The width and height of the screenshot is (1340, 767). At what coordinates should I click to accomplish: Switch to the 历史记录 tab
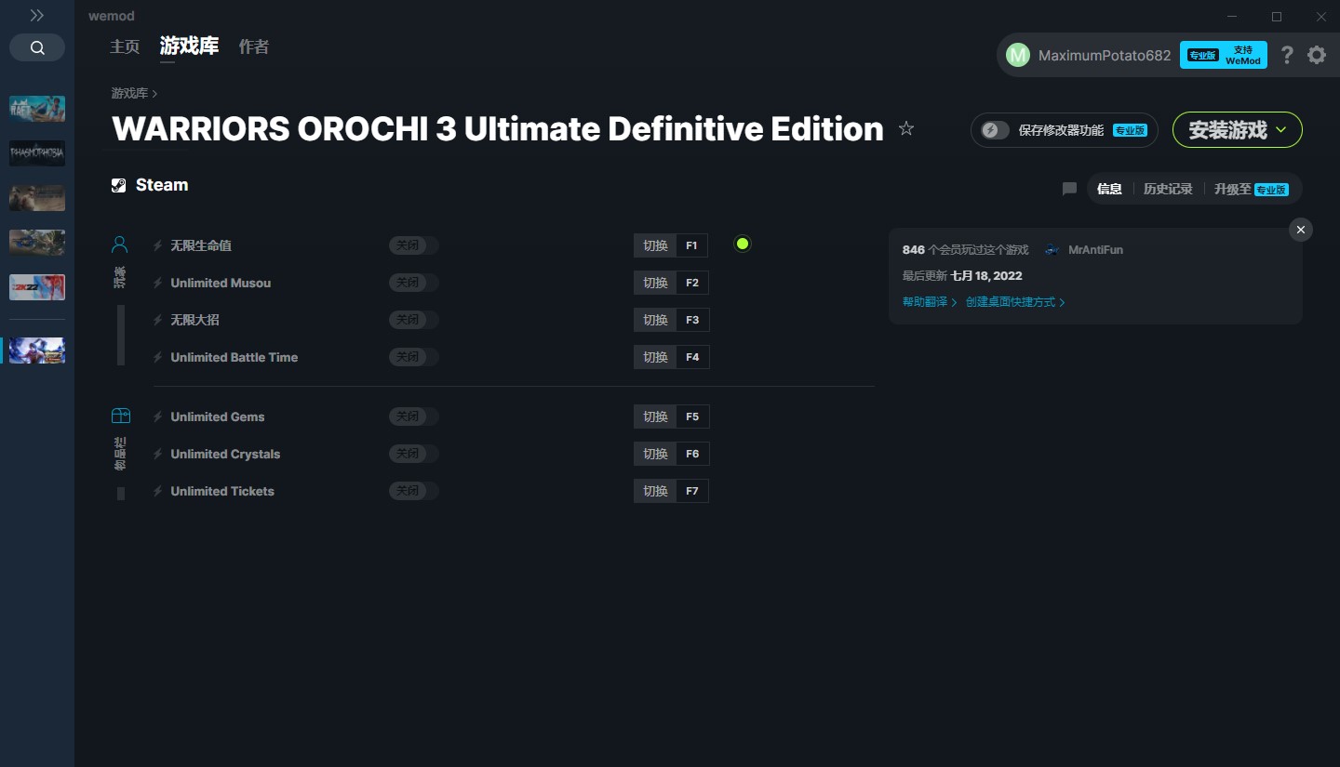tap(1168, 189)
